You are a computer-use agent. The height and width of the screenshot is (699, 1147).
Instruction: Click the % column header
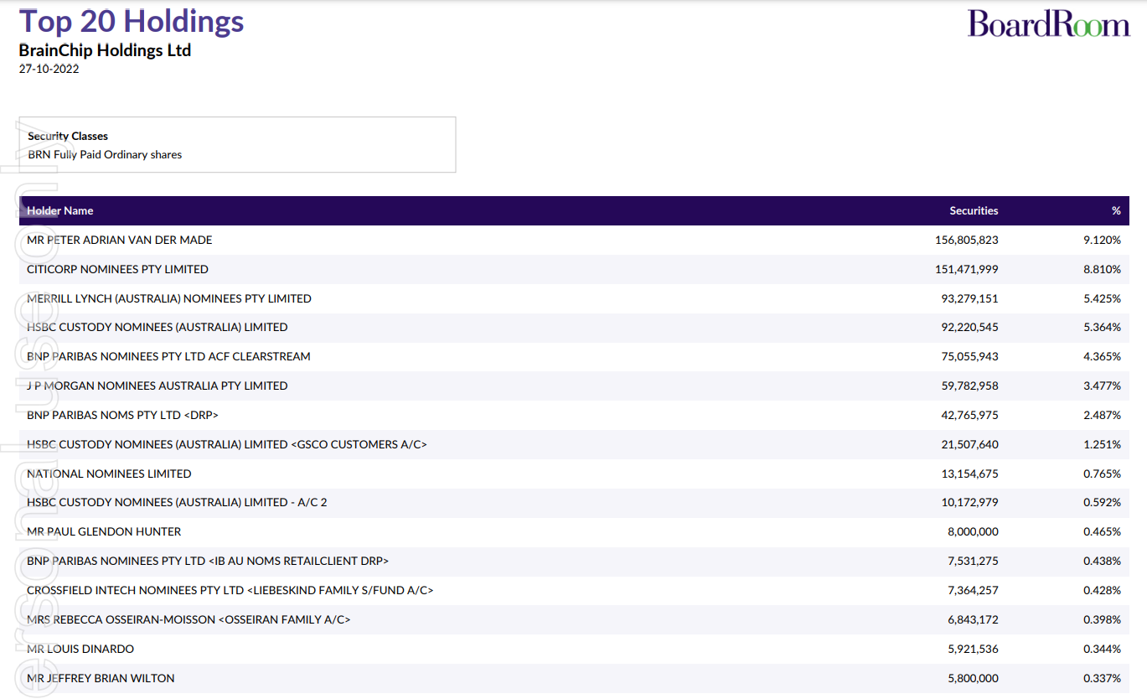[x=1115, y=210]
